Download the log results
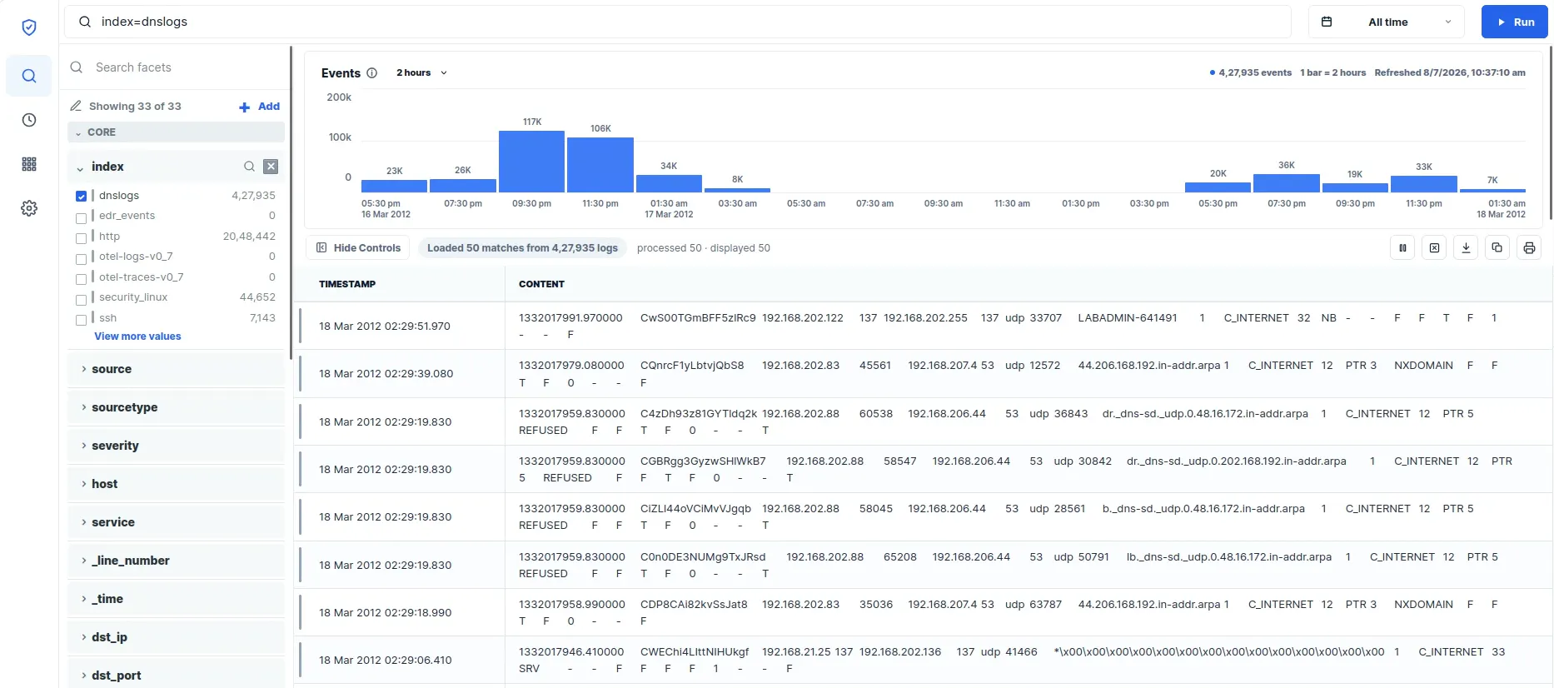Screen dimensions: 1554x688 click(x=1466, y=247)
